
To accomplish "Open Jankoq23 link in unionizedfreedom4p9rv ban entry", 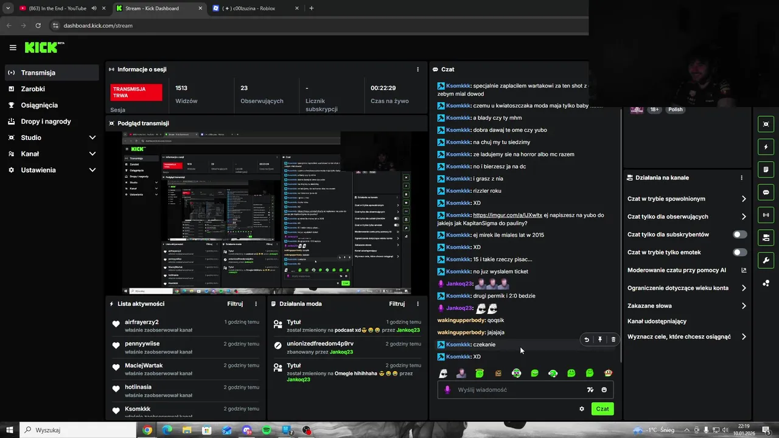I will click(341, 352).
